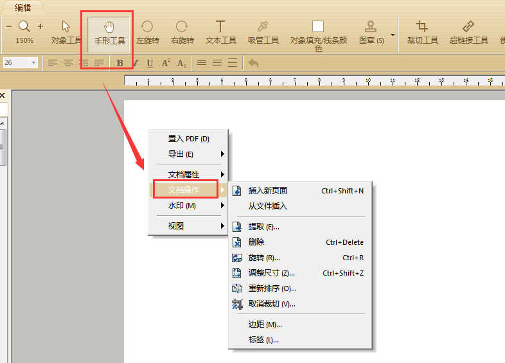Click the 图章 stamp tool
505x363 pixels.
[371, 33]
